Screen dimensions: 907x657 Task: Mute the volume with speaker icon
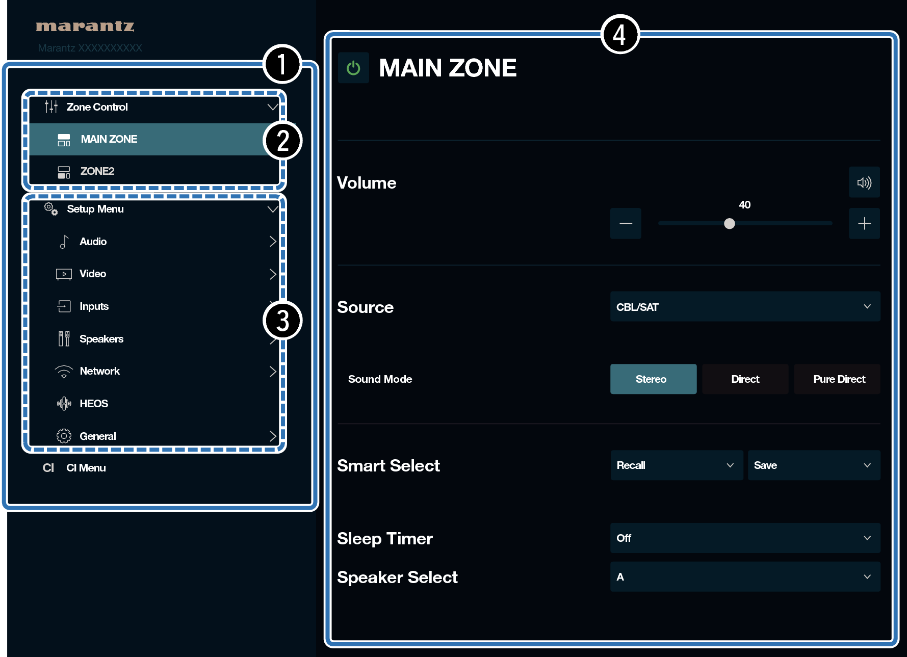click(864, 182)
